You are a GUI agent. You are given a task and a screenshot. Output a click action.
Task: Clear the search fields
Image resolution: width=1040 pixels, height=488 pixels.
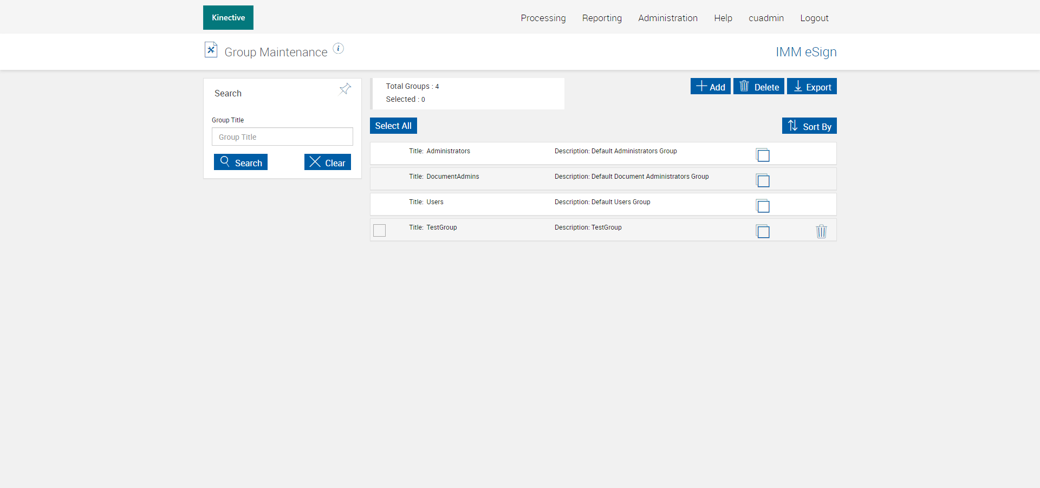tap(328, 162)
